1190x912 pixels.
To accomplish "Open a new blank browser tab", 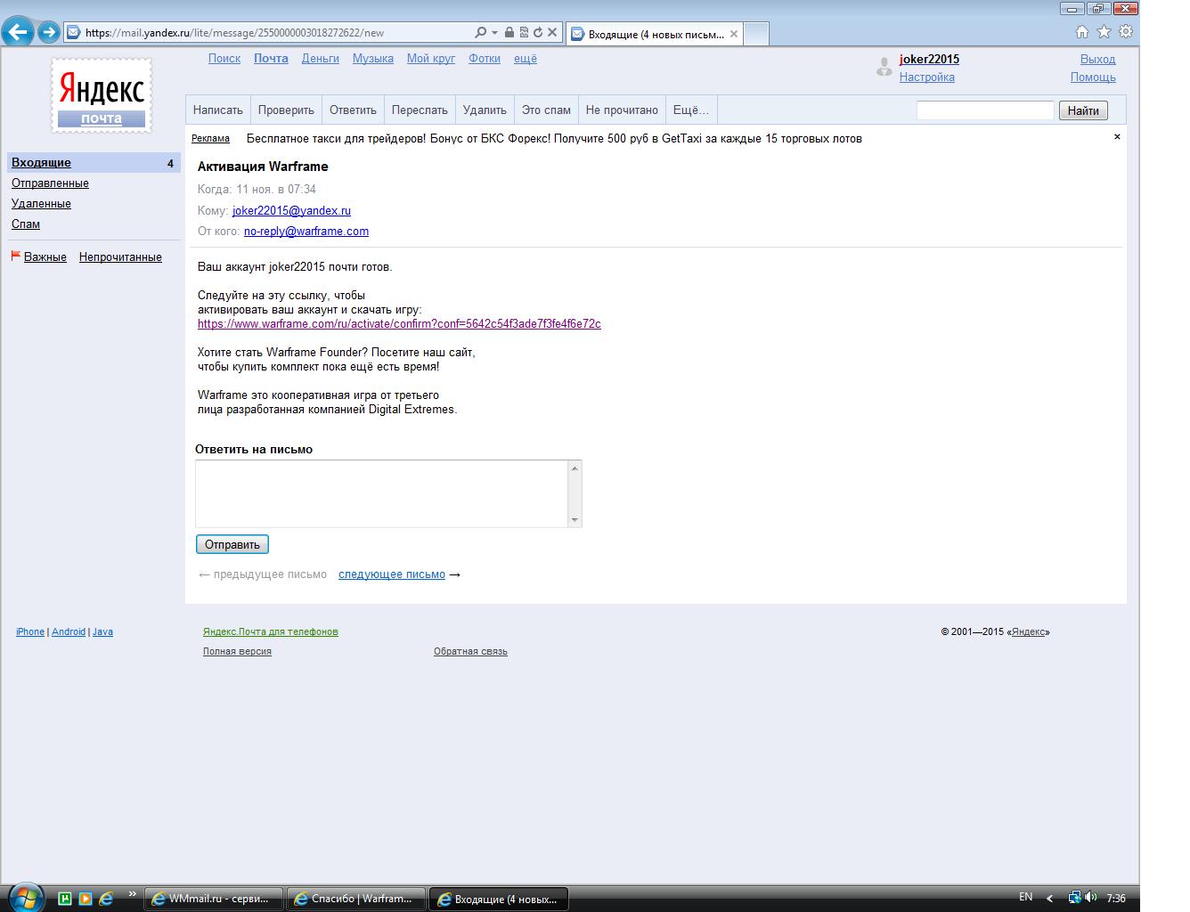I will click(x=755, y=34).
